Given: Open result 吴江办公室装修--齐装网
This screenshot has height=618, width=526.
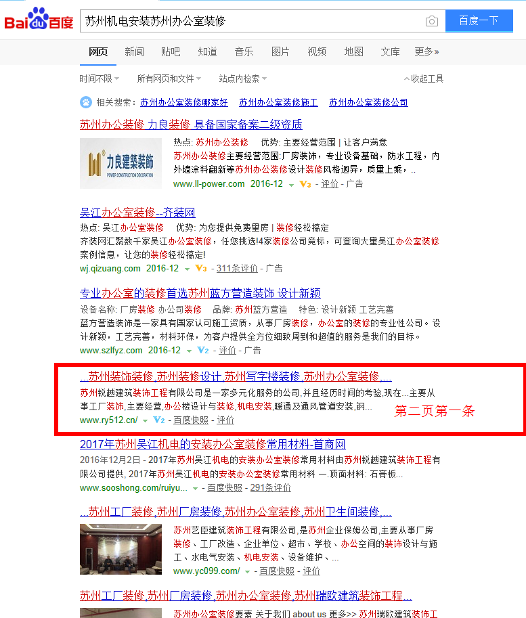Looking at the screenshot, I should point(137,213).
